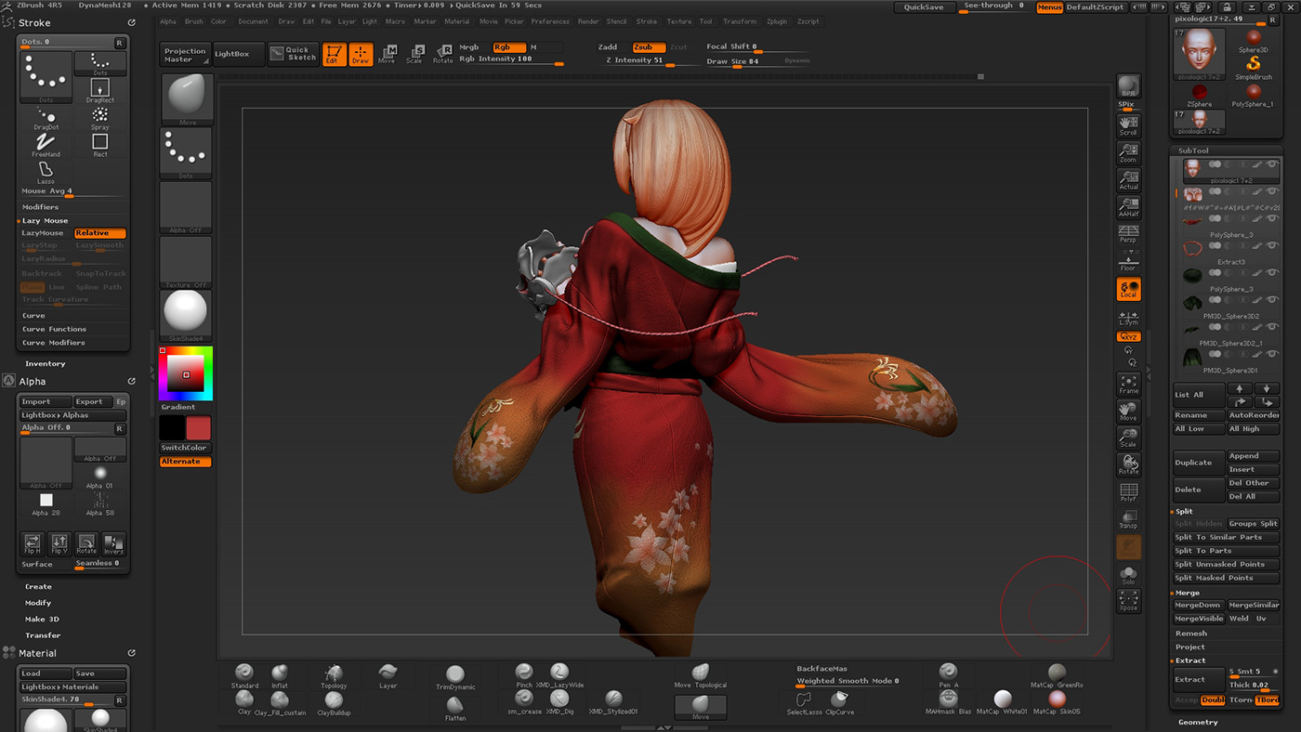Select the DragRect stroke type
Screen dimensions: 1301x732
(100, 91)
